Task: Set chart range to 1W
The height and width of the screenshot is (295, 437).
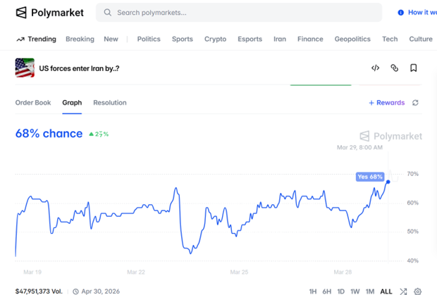Action: click(x=355, y=291)
